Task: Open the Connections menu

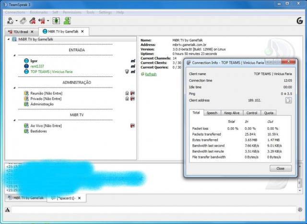Action: (15, 12)
